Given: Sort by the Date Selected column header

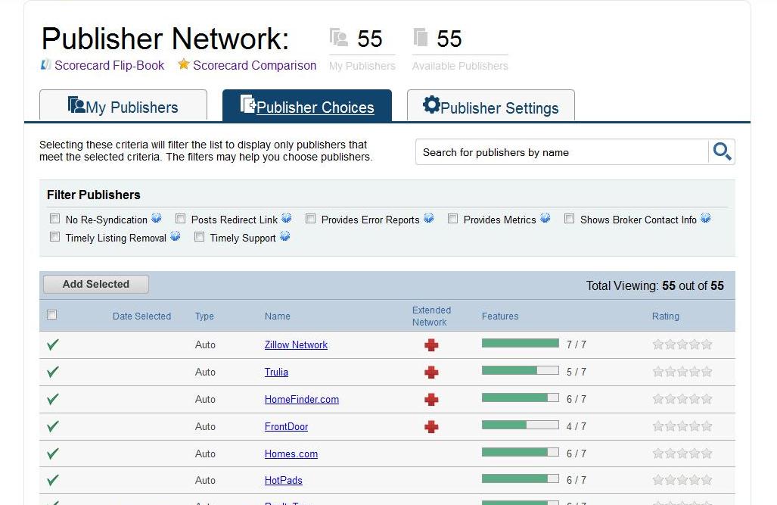Looking at the screenshot, I should click(141, 316).
